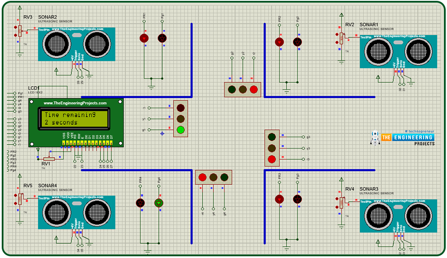Image resolution: width=447 pixels, height=258 pixels.
Task: Select the SONAR2 ultrasonic sensor module
Action: [x=77, y=44]
